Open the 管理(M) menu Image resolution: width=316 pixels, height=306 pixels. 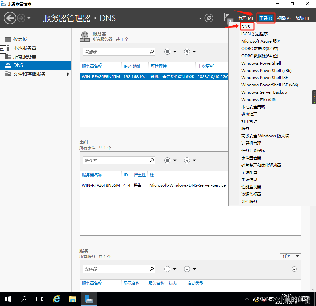coord(245,18)
